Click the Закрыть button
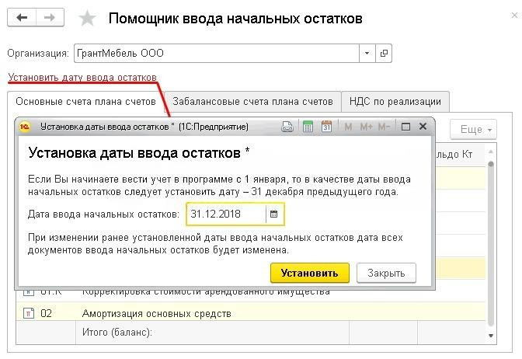 click(x=386, y=273)
